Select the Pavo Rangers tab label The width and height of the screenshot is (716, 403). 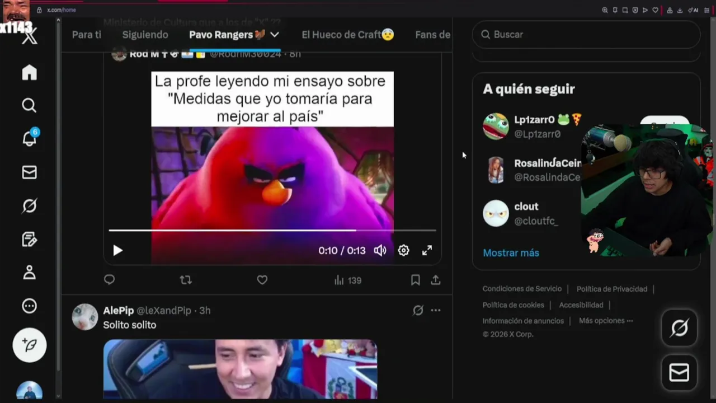click(227, 35)
